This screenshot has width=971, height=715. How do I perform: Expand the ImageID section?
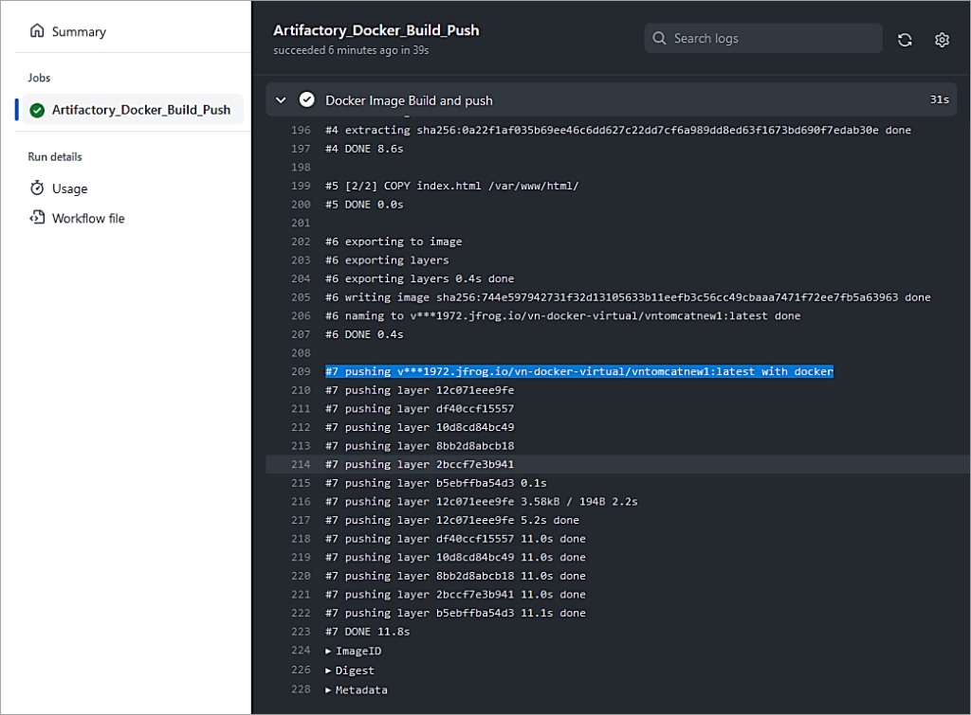(x=327, y=651)
